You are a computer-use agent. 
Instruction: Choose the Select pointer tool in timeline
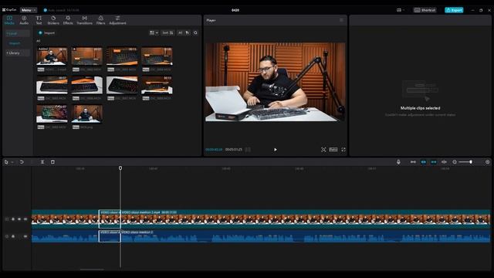click(6, 162)
